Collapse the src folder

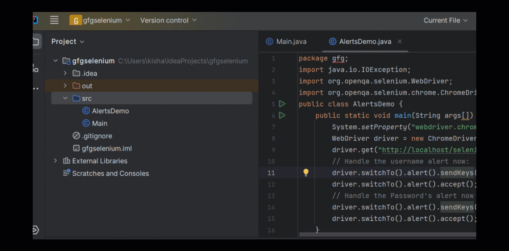65,99
